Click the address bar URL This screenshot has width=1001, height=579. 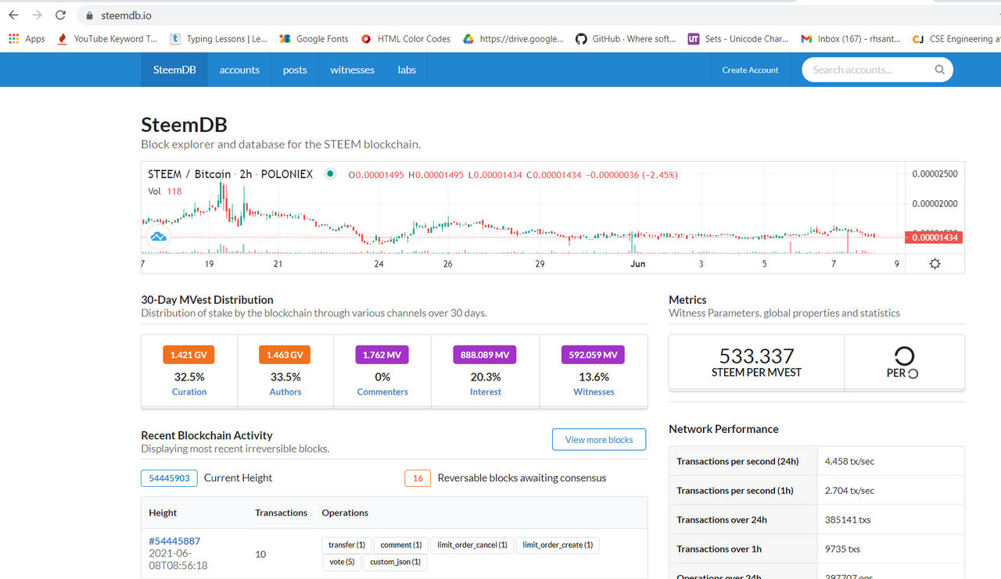click(x=126, y=16)
